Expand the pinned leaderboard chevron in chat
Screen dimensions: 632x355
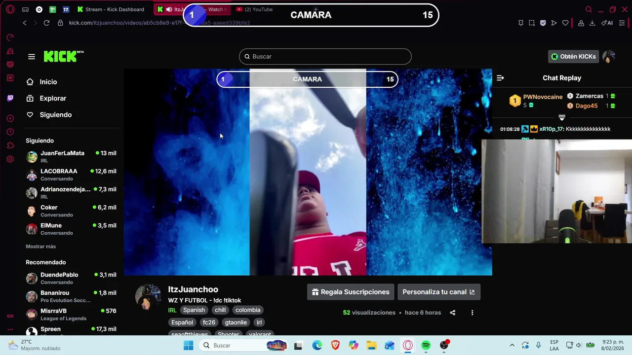click(x=562, y=117)
